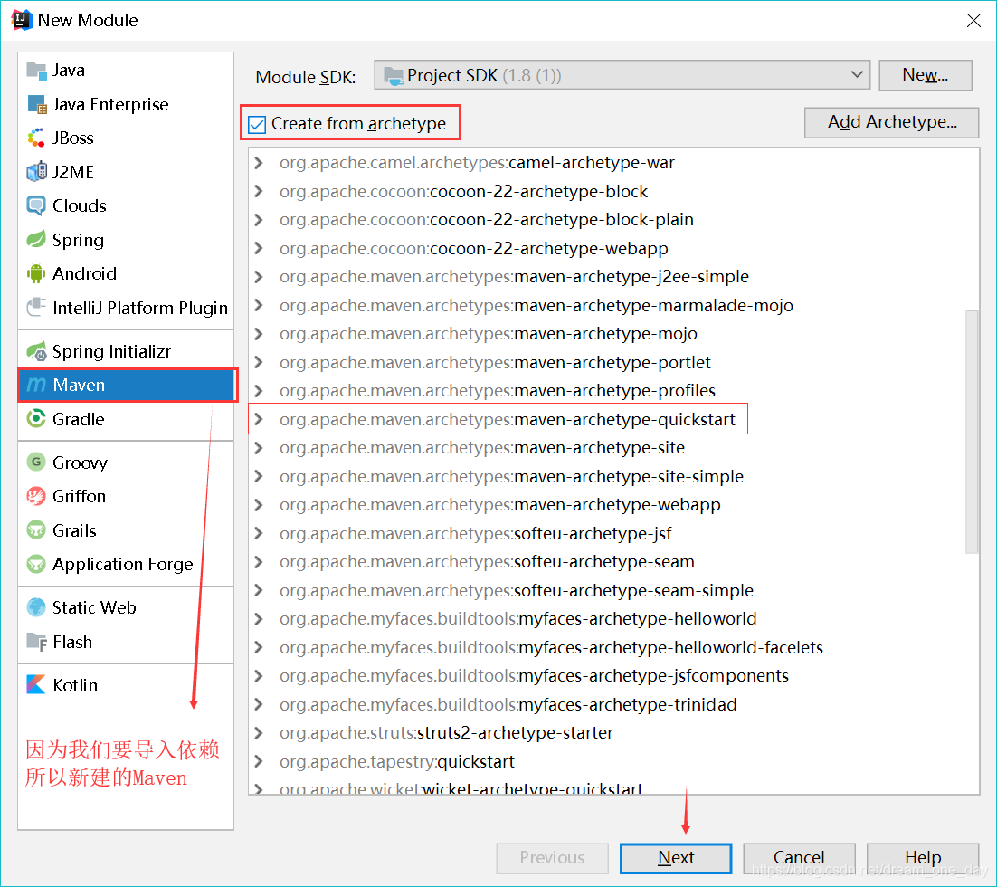
Task: Expand the softeu-archetype-jsf node
Action: click(x=258, y=533)
